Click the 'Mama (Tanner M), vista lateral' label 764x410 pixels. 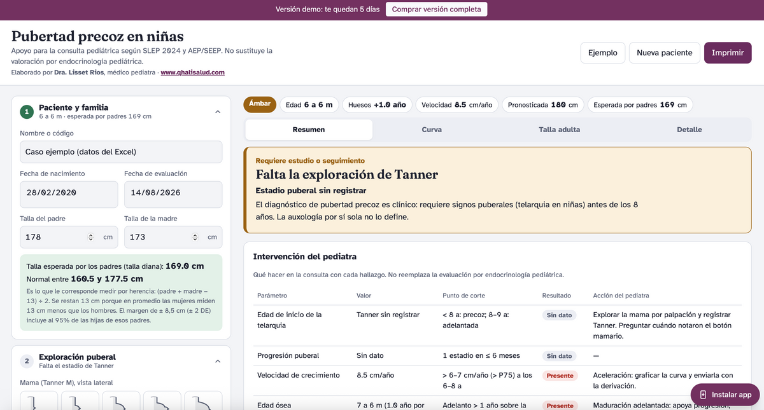66,383
